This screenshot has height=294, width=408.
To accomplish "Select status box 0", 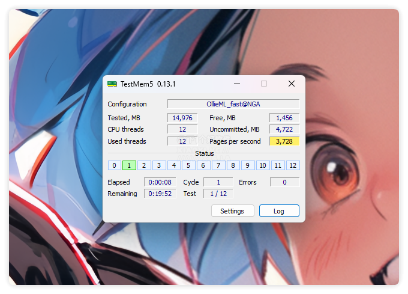I will tap(114, 165).
